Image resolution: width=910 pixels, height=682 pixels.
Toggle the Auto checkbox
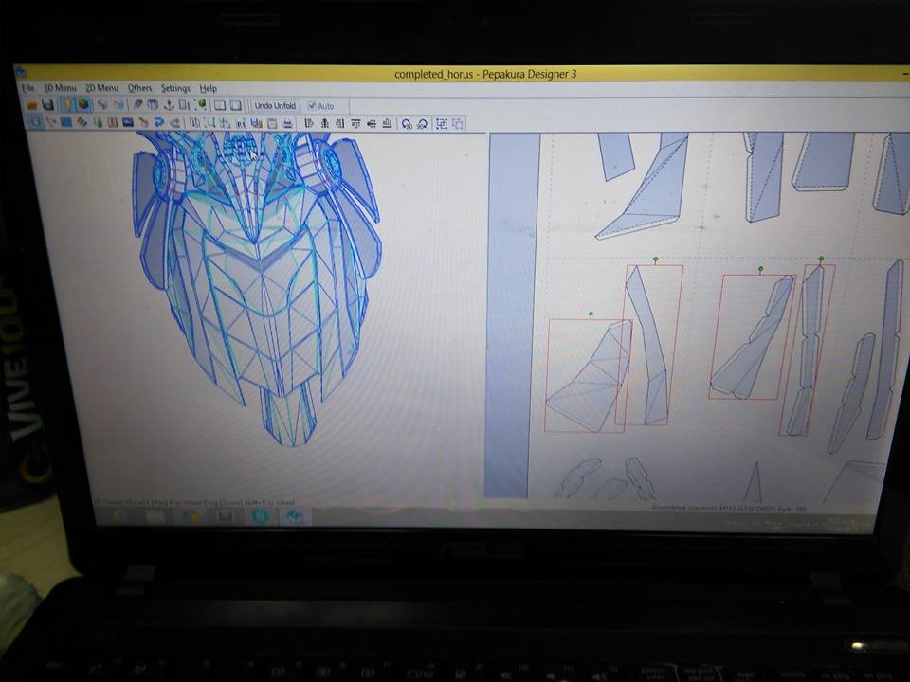[320, 106]
